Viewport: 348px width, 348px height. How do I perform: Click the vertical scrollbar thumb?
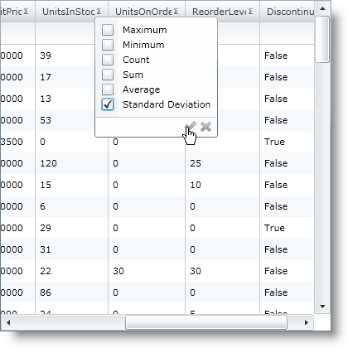pyautogui.click(x=322, y=40)
